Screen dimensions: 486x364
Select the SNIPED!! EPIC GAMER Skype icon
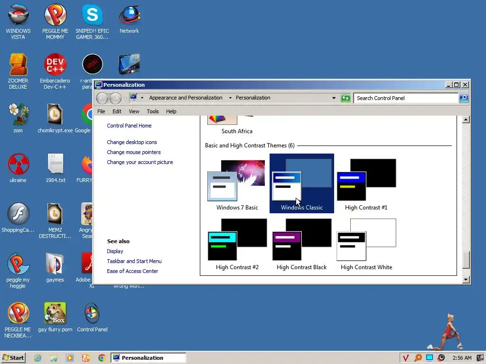point(92,22)
